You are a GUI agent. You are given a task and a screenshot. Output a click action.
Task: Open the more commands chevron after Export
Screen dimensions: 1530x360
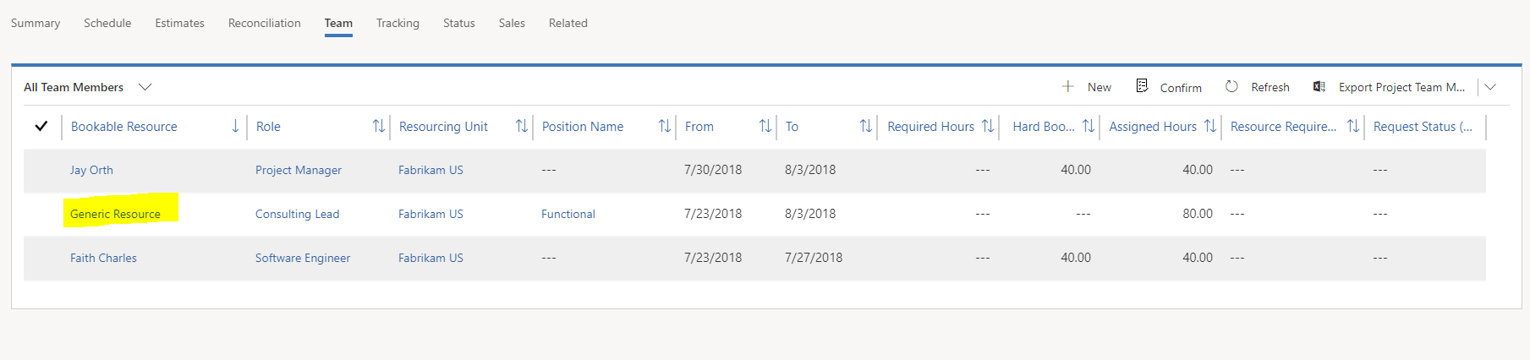pyautogui.click(x=1490, y=87)
